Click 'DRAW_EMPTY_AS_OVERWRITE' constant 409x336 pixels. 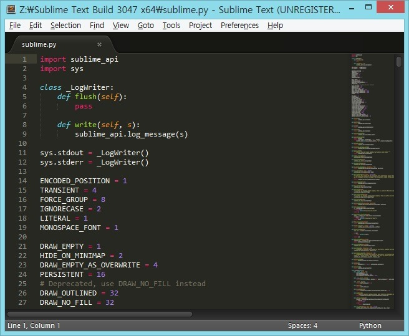click(x=90, y=265)
